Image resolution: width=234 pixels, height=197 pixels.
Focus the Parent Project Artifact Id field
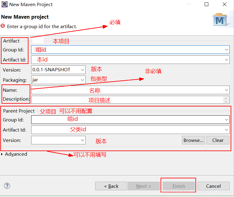130,130
